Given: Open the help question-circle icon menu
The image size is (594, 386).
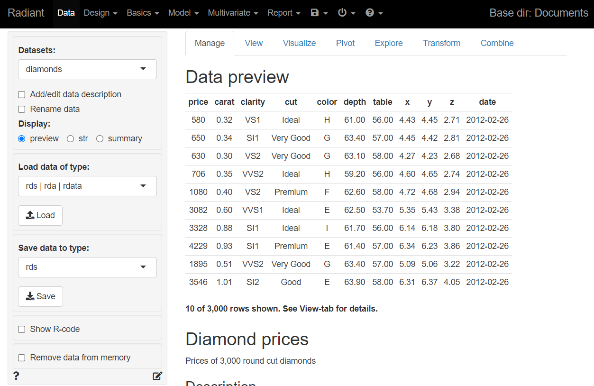Looking at the screenshot, I should click(374, 13).
